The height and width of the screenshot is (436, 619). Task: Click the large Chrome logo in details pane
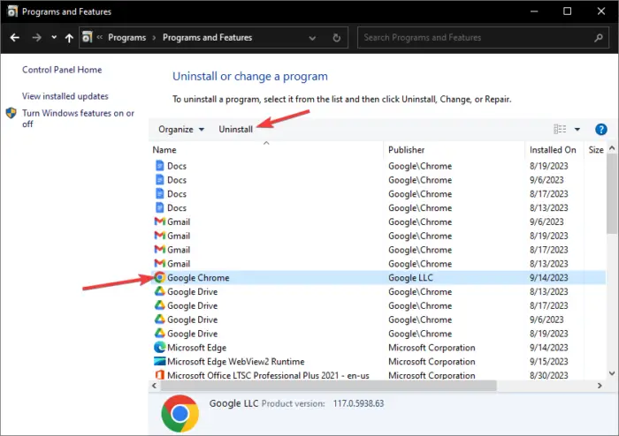(180, 414)
